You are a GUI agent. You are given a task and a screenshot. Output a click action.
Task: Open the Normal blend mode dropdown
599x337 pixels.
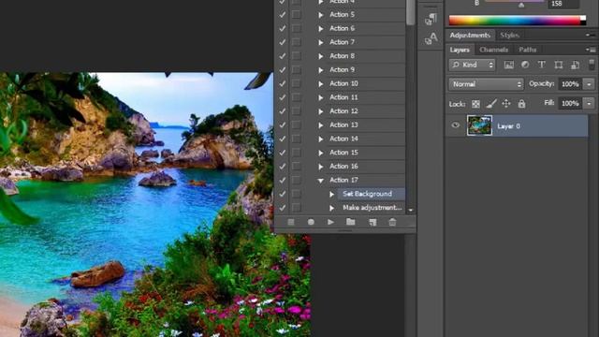(x=486, y=84)
